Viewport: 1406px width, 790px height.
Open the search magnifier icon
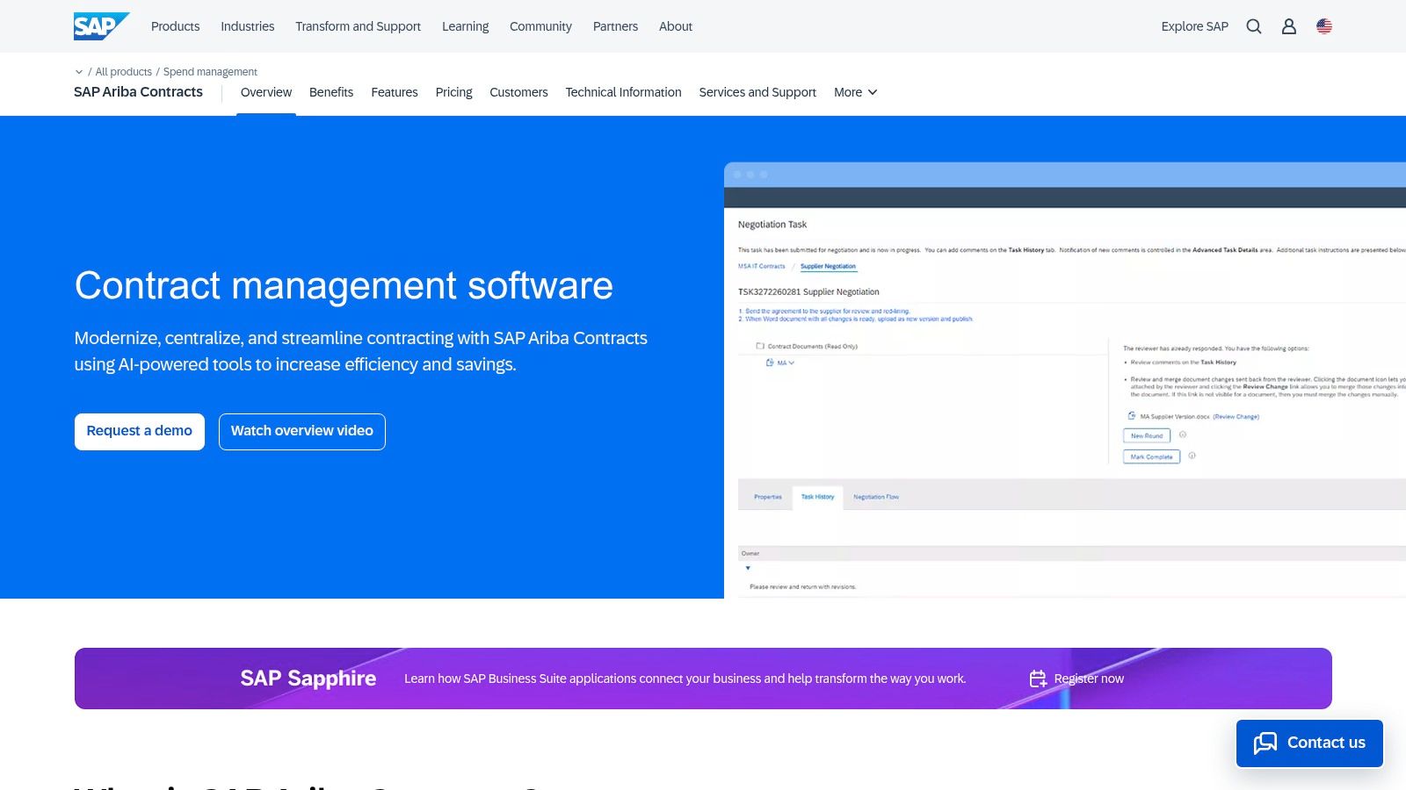[1254, 26]
